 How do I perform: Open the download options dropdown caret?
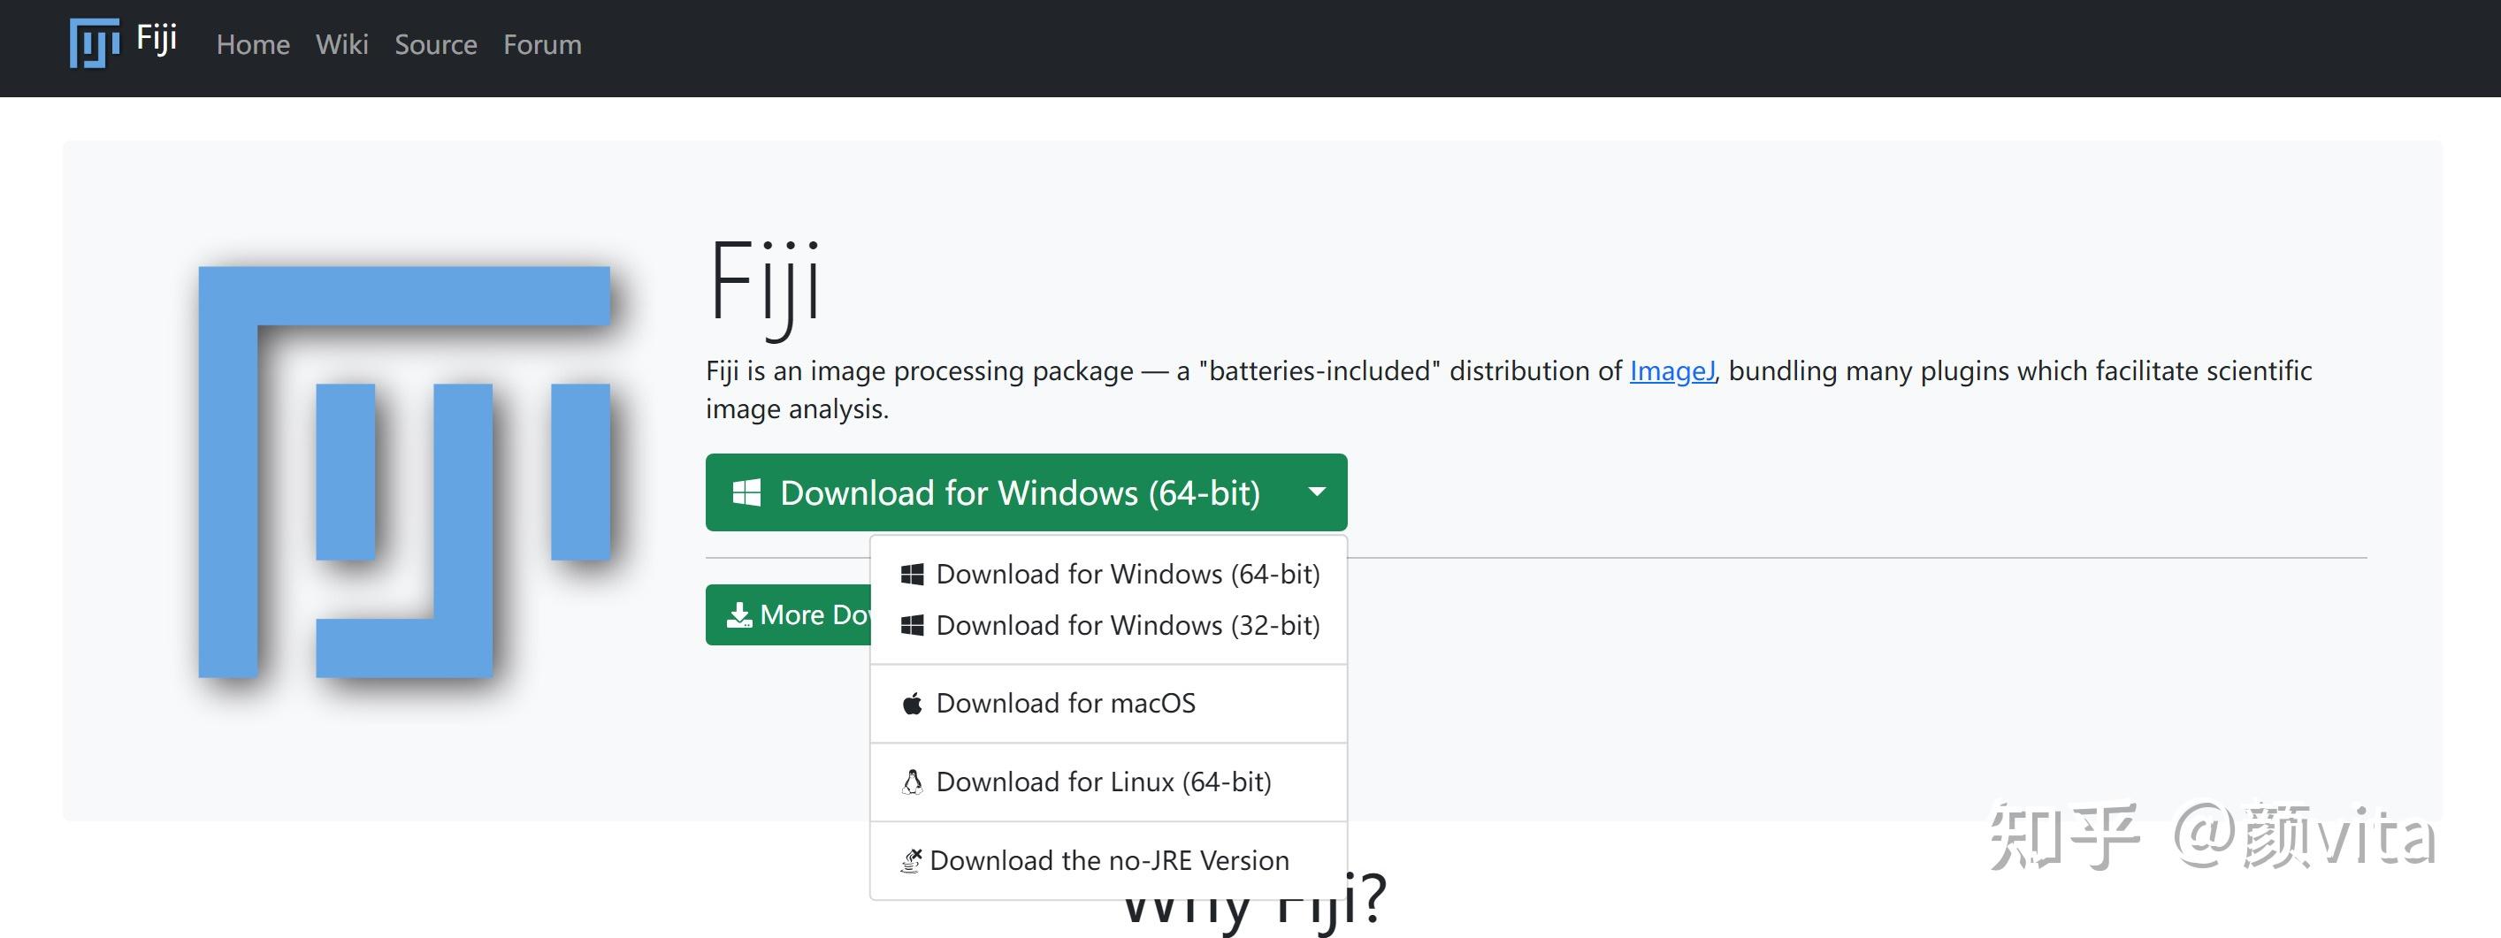coord(1318,492)
